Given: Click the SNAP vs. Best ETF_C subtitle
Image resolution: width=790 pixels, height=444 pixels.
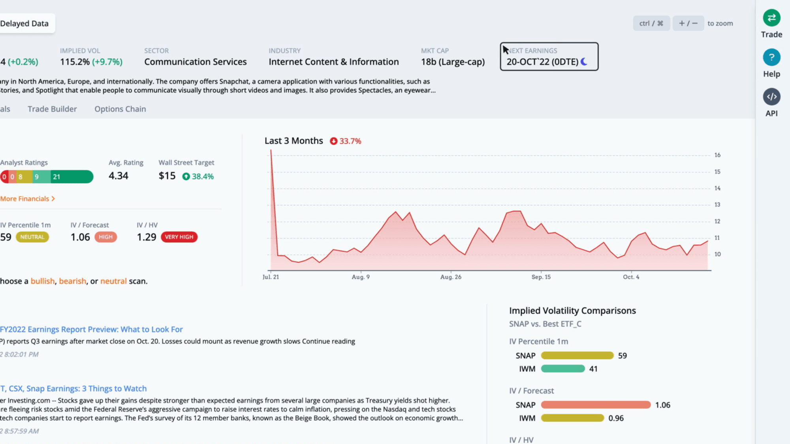Looking at the screenshot, I should click(x=545, y=324).
